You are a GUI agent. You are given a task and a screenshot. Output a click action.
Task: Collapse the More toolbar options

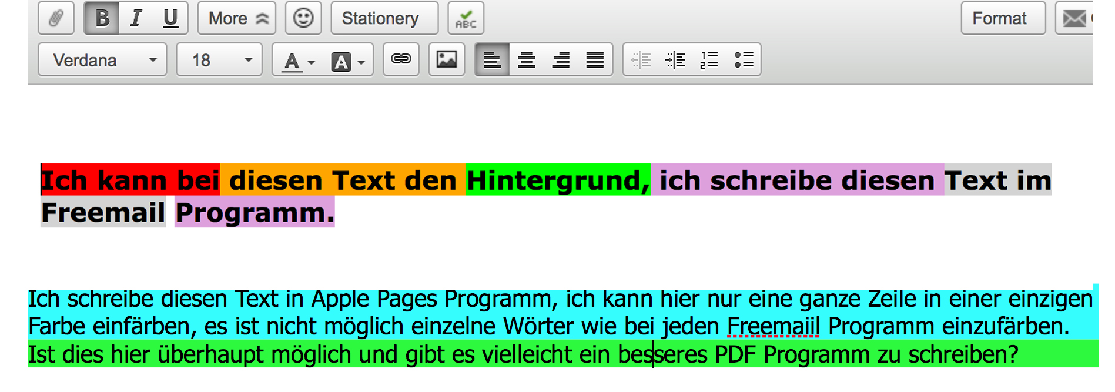pyautogui.click(x=237, y=18)
